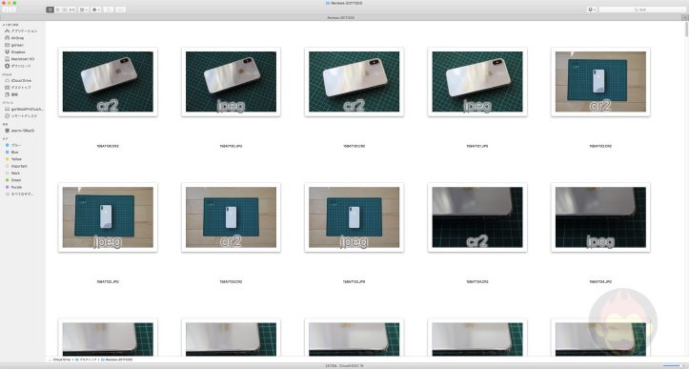
Task: Switch to list view
Action: pos(57,10)
